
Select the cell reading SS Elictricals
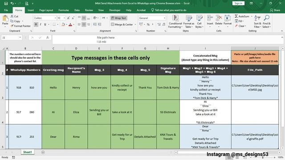click(168, 112)
